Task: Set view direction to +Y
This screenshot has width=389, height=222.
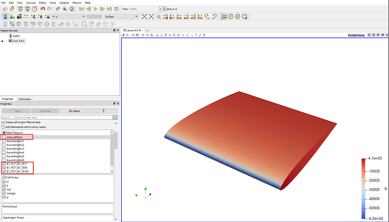Action: pyautogui.click(x=179, y=16)
